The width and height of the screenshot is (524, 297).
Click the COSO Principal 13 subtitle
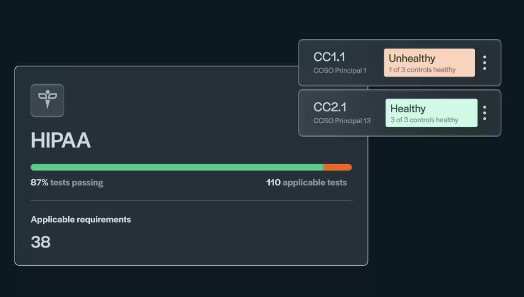click(342, 121)
